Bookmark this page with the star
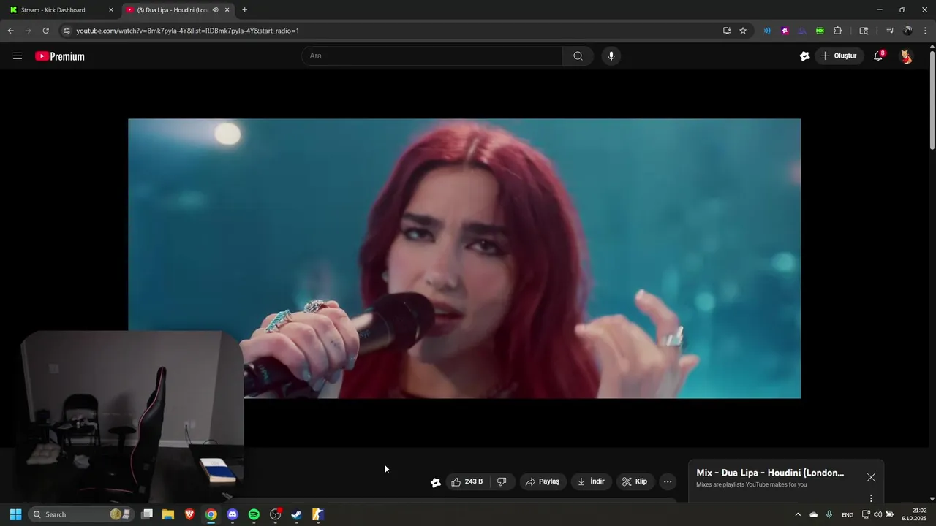Viewport: 936px width, 526px height. tap(743, 31)
